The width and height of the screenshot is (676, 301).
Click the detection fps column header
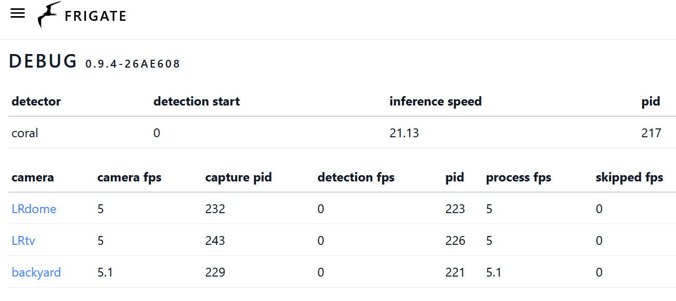click(356, 177)
